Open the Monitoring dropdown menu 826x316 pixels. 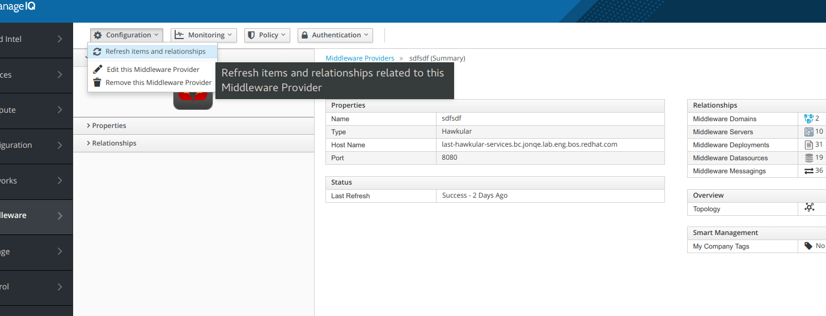pos(203,35)
